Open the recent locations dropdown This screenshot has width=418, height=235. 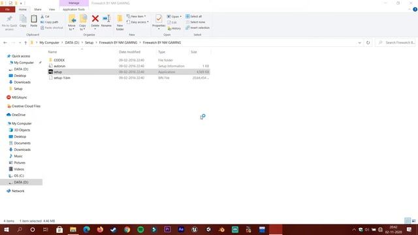coord(20,42)
